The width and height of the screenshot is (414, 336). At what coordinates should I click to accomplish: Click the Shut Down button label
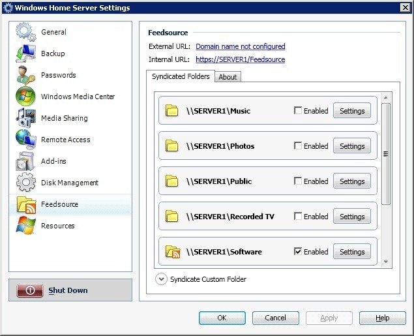pyautogui.click(x=68, y=290)
